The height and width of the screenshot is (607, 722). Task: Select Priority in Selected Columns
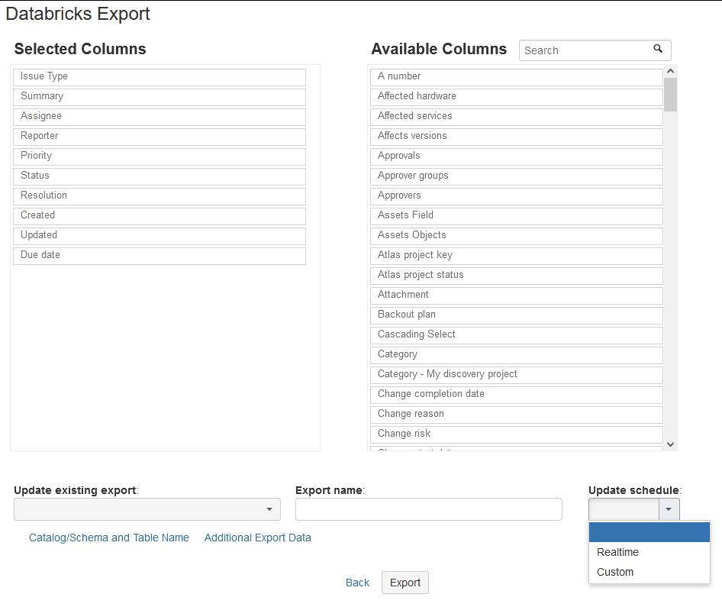[x=160, y=157]
